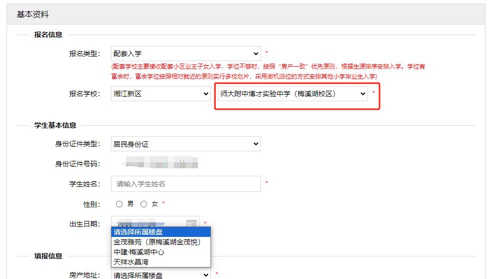491x279 pixels.
Task: Select 中建·梅溪湖中心 from the list
Action: point(139,252)
